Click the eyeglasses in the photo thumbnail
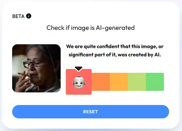This screenshot has height=131, width=182. [33, 63]
